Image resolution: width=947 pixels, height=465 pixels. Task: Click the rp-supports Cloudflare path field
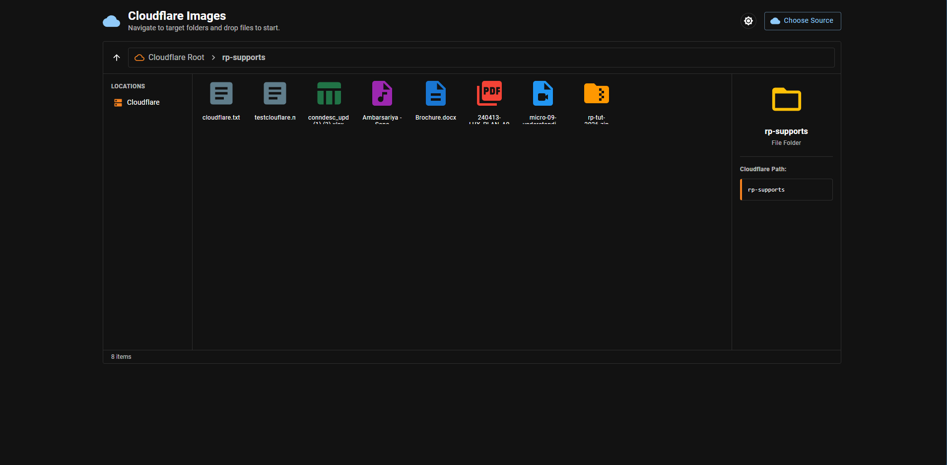(786, 190)
